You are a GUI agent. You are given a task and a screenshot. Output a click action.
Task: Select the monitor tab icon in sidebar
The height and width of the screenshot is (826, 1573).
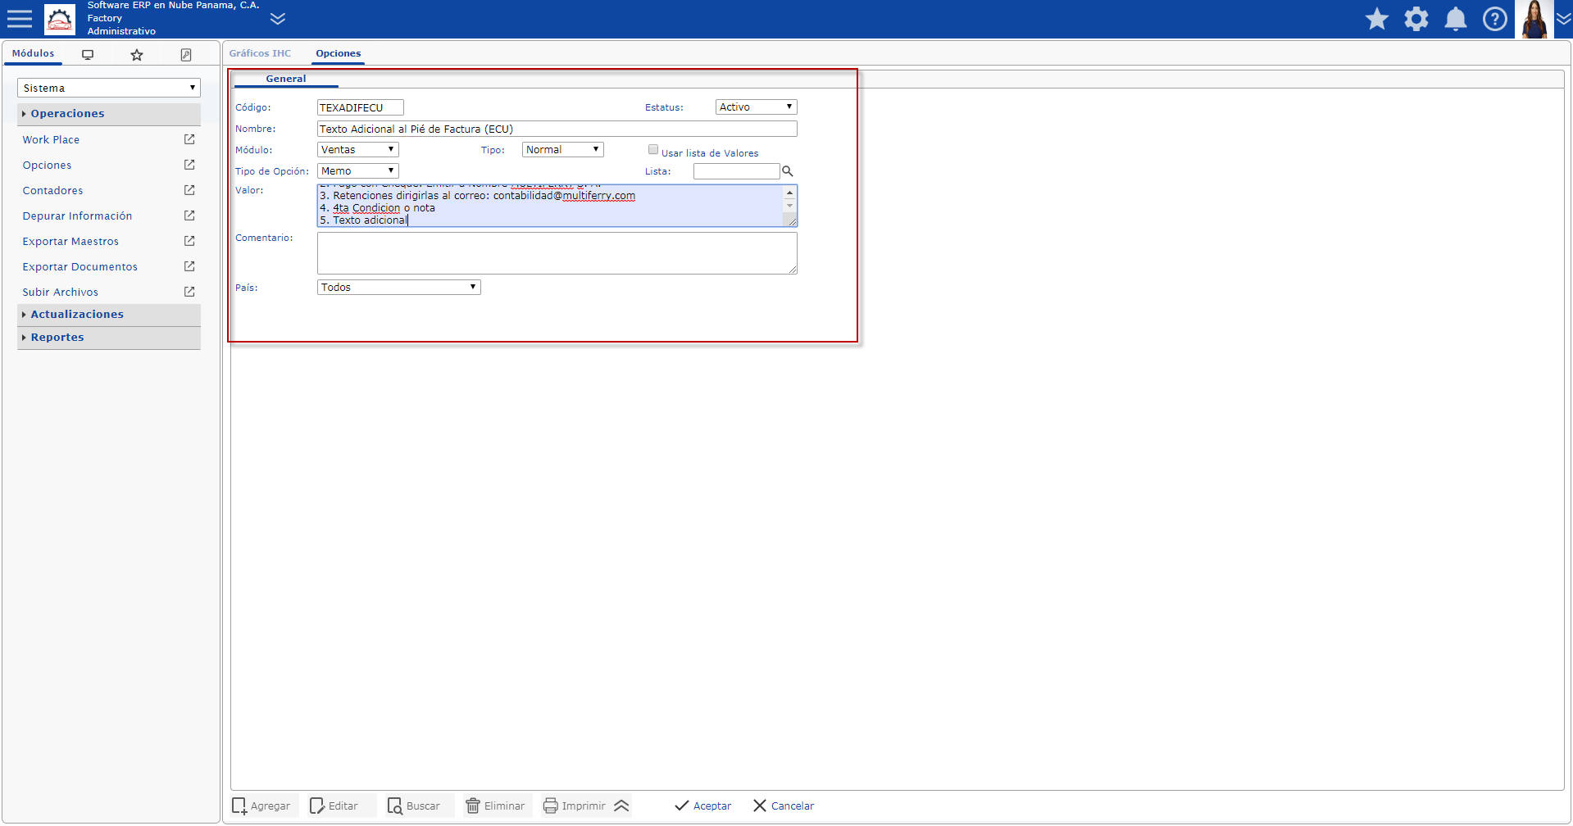coord(88,55)
